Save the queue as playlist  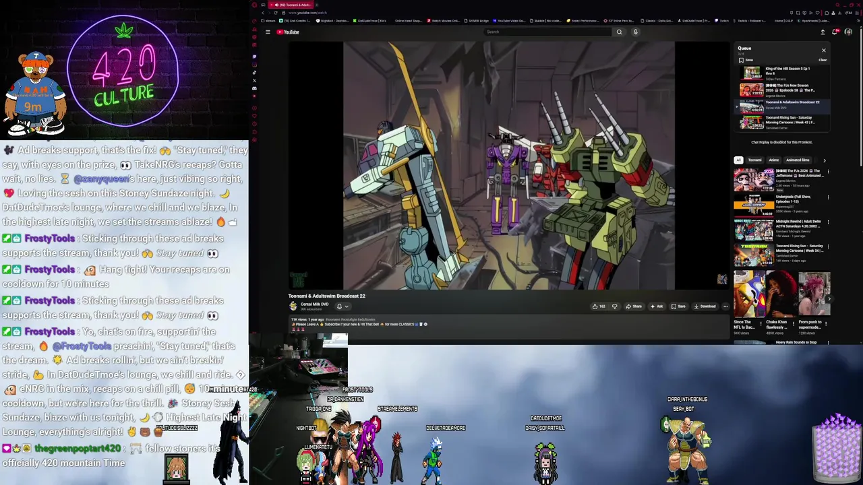pyautogui.click(x=746, y=60)
